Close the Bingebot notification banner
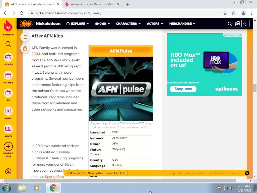Viewport: 257px width, 193px height. click(247, 173)
